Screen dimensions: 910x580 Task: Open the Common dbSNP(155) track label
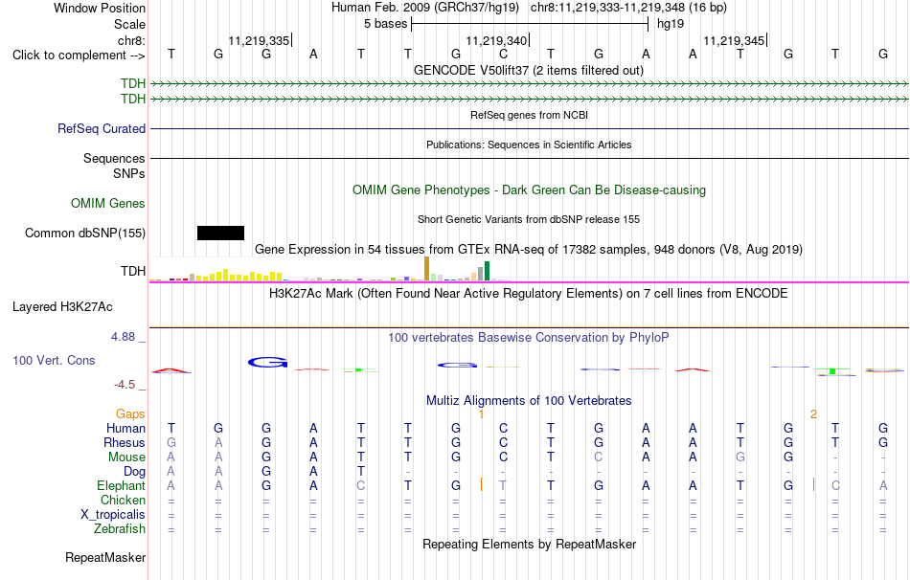85,234
